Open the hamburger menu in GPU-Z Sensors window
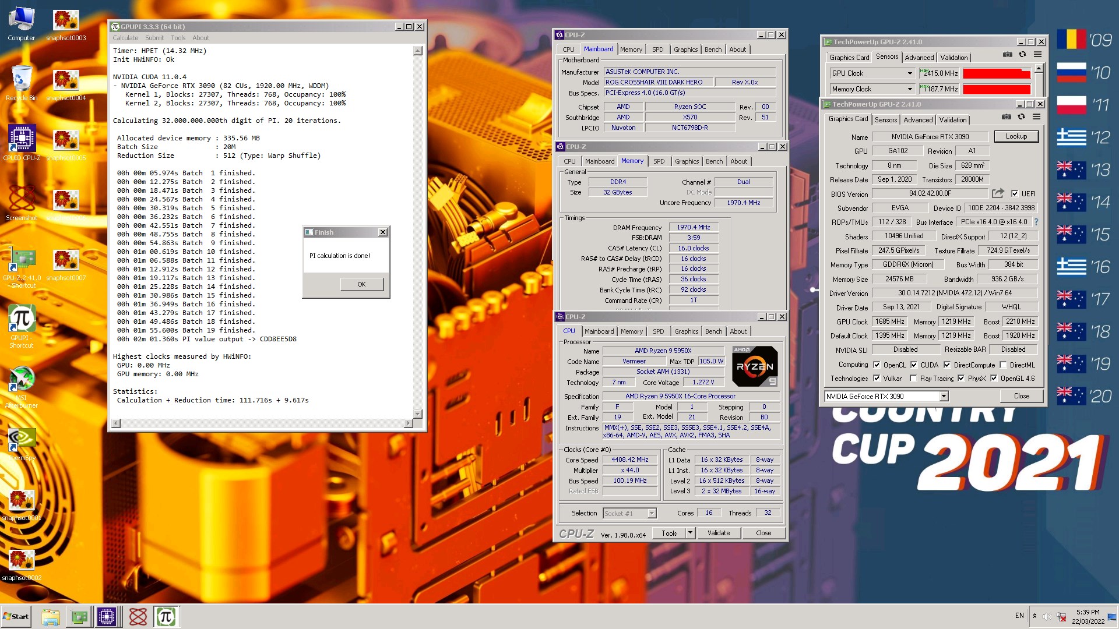Viewport: 1119px width, 629px height. point(1037,54)
